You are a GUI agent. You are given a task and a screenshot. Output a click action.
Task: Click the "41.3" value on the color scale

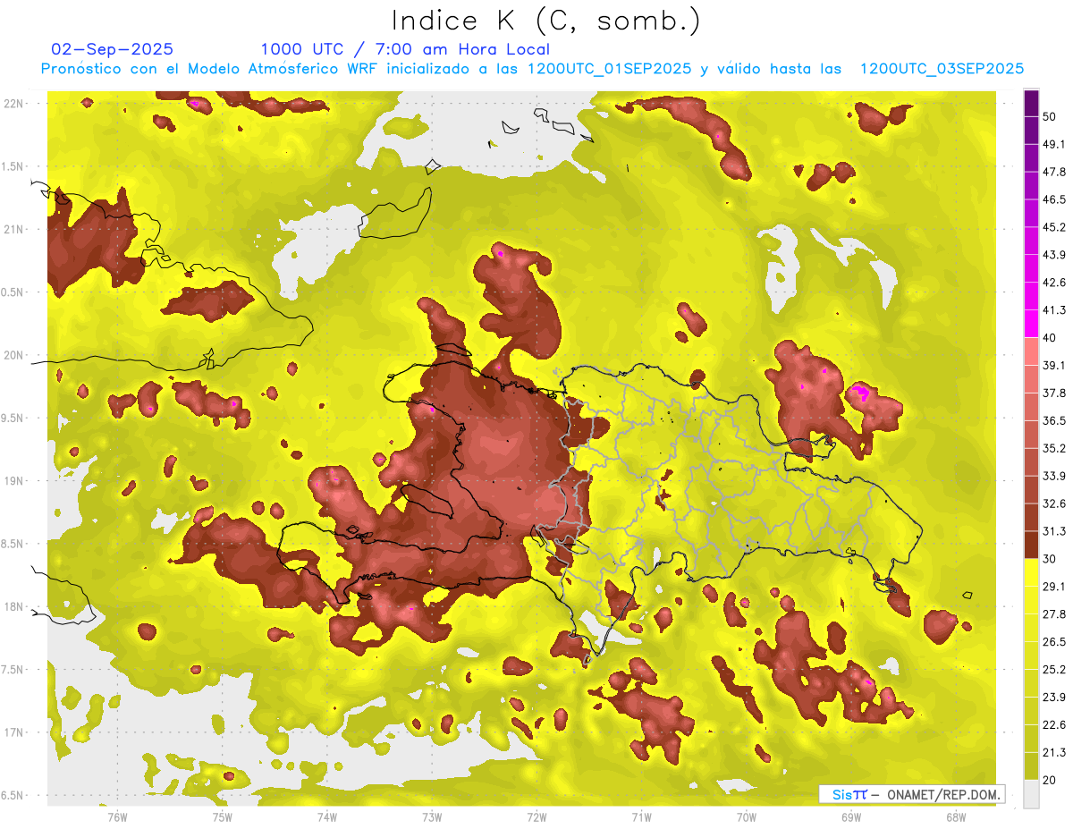[x=1055, y=310]
